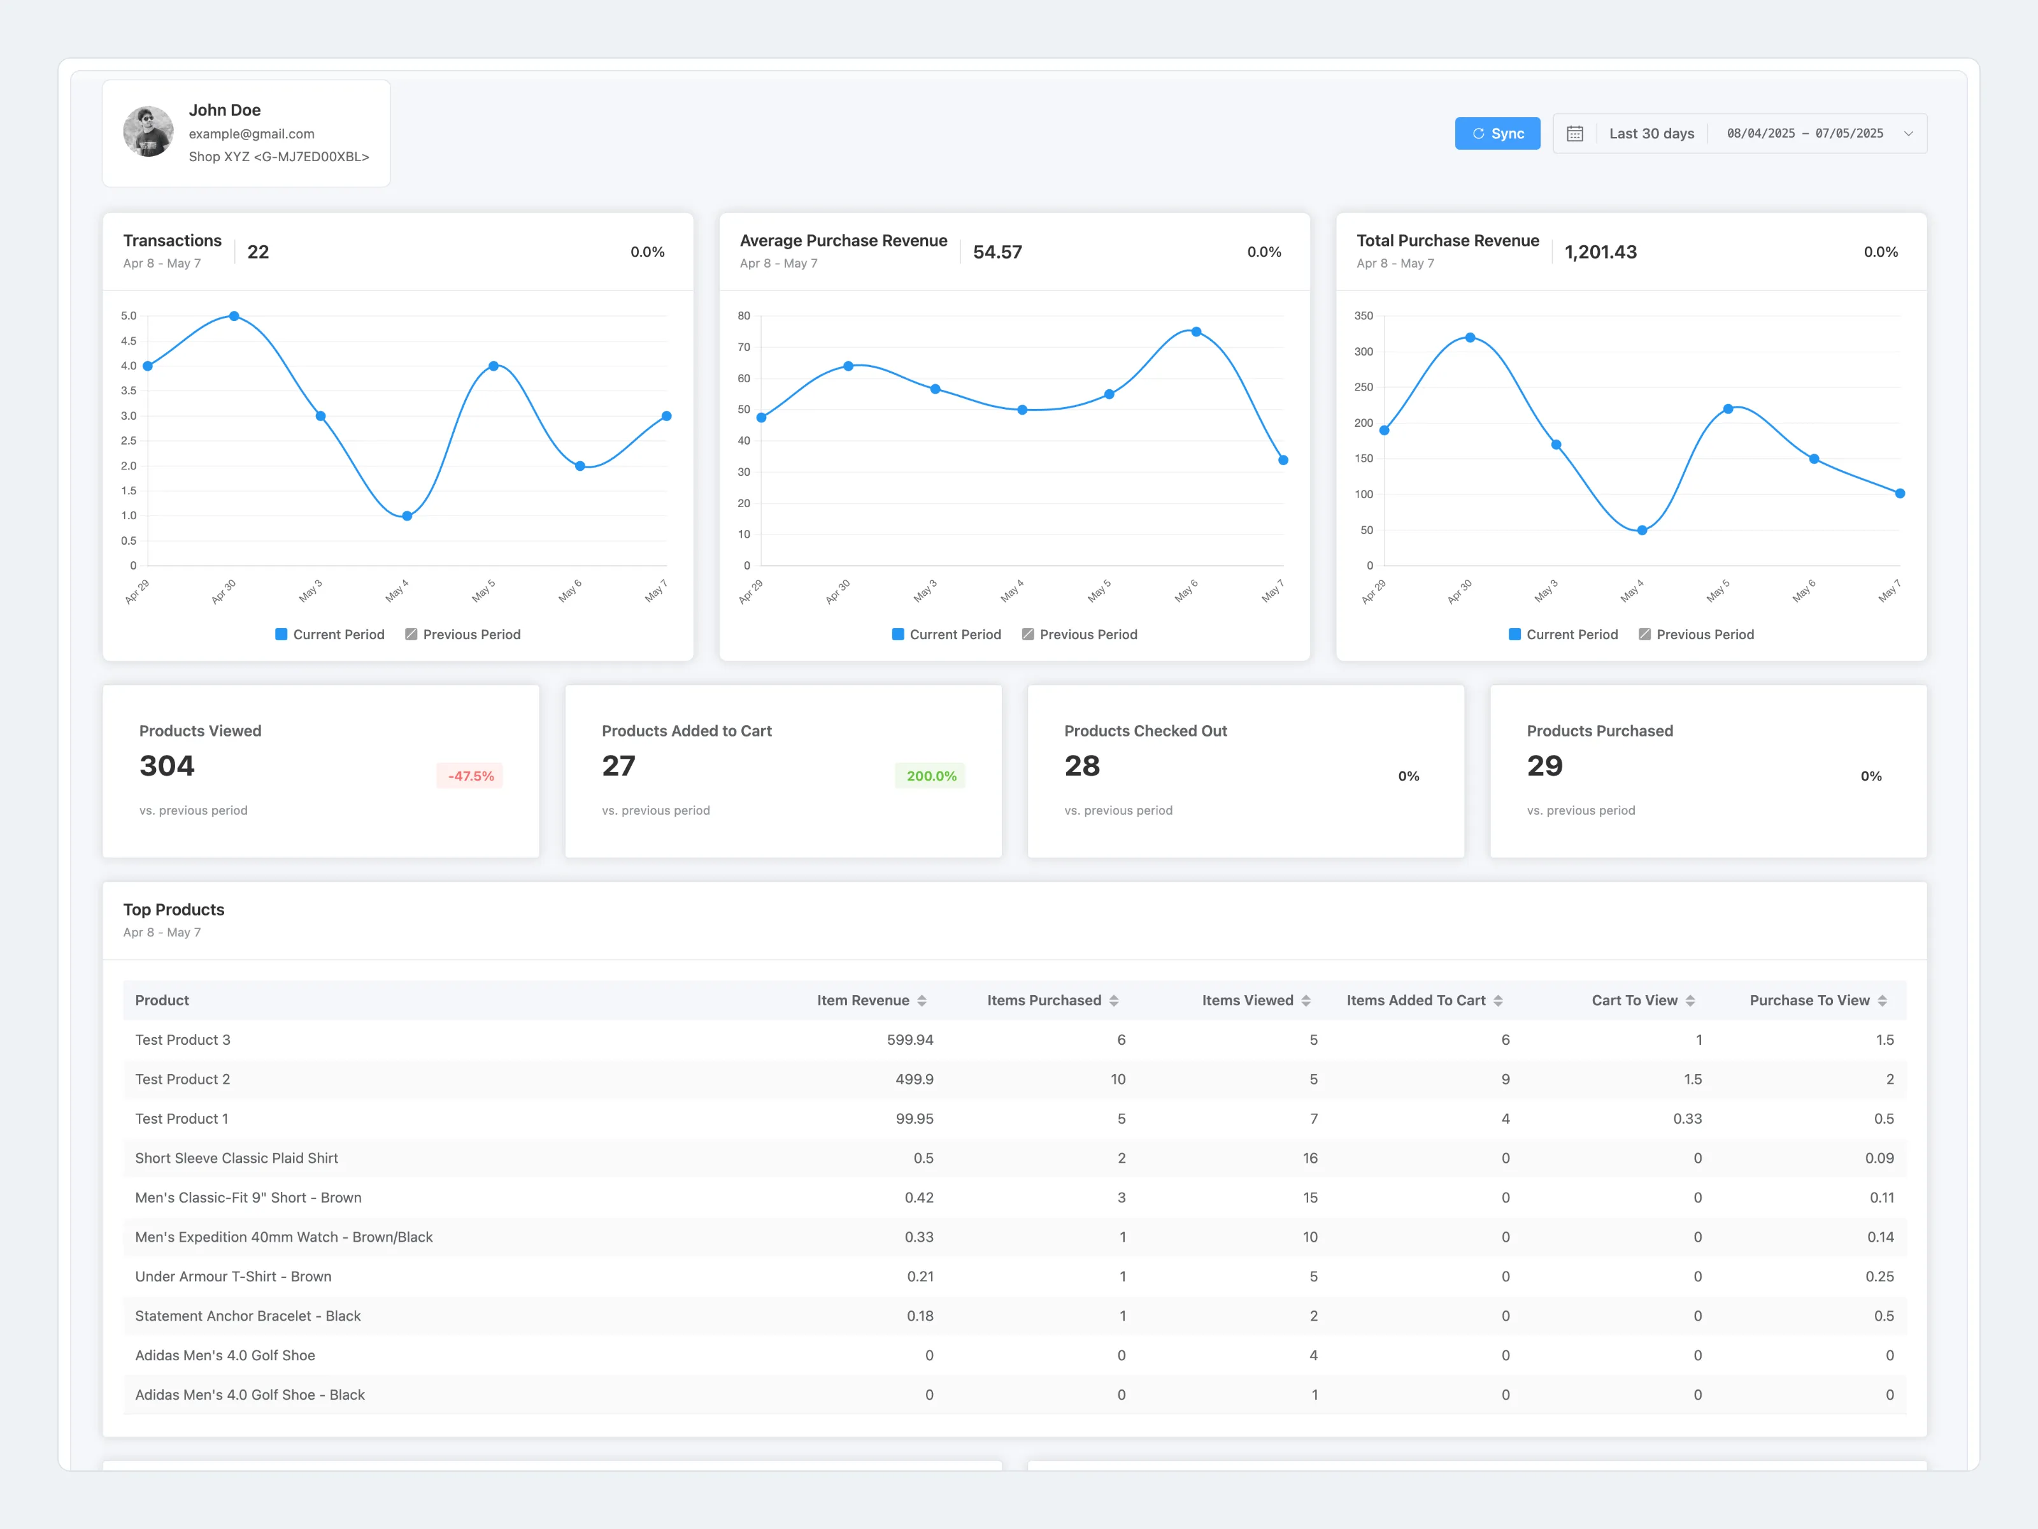Click the calendar icon in the date bar

(x=1576, y=133)
